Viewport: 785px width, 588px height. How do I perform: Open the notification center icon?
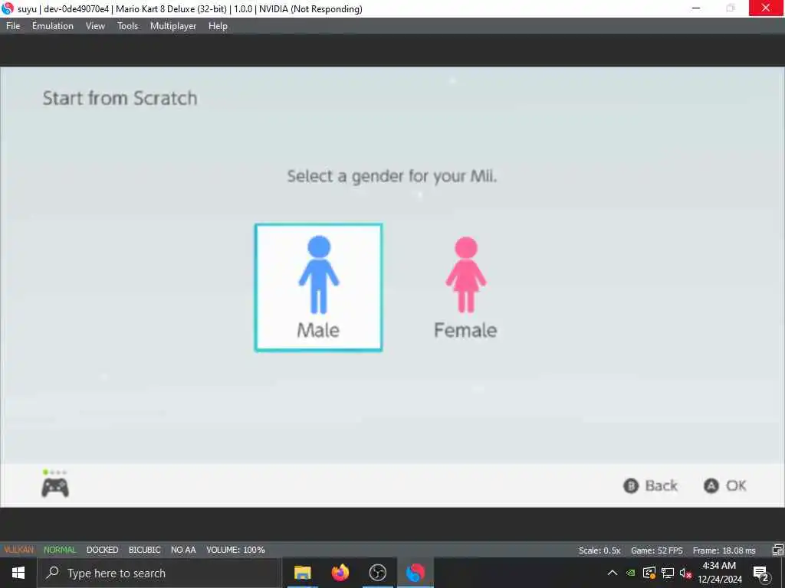pos(761,573)
